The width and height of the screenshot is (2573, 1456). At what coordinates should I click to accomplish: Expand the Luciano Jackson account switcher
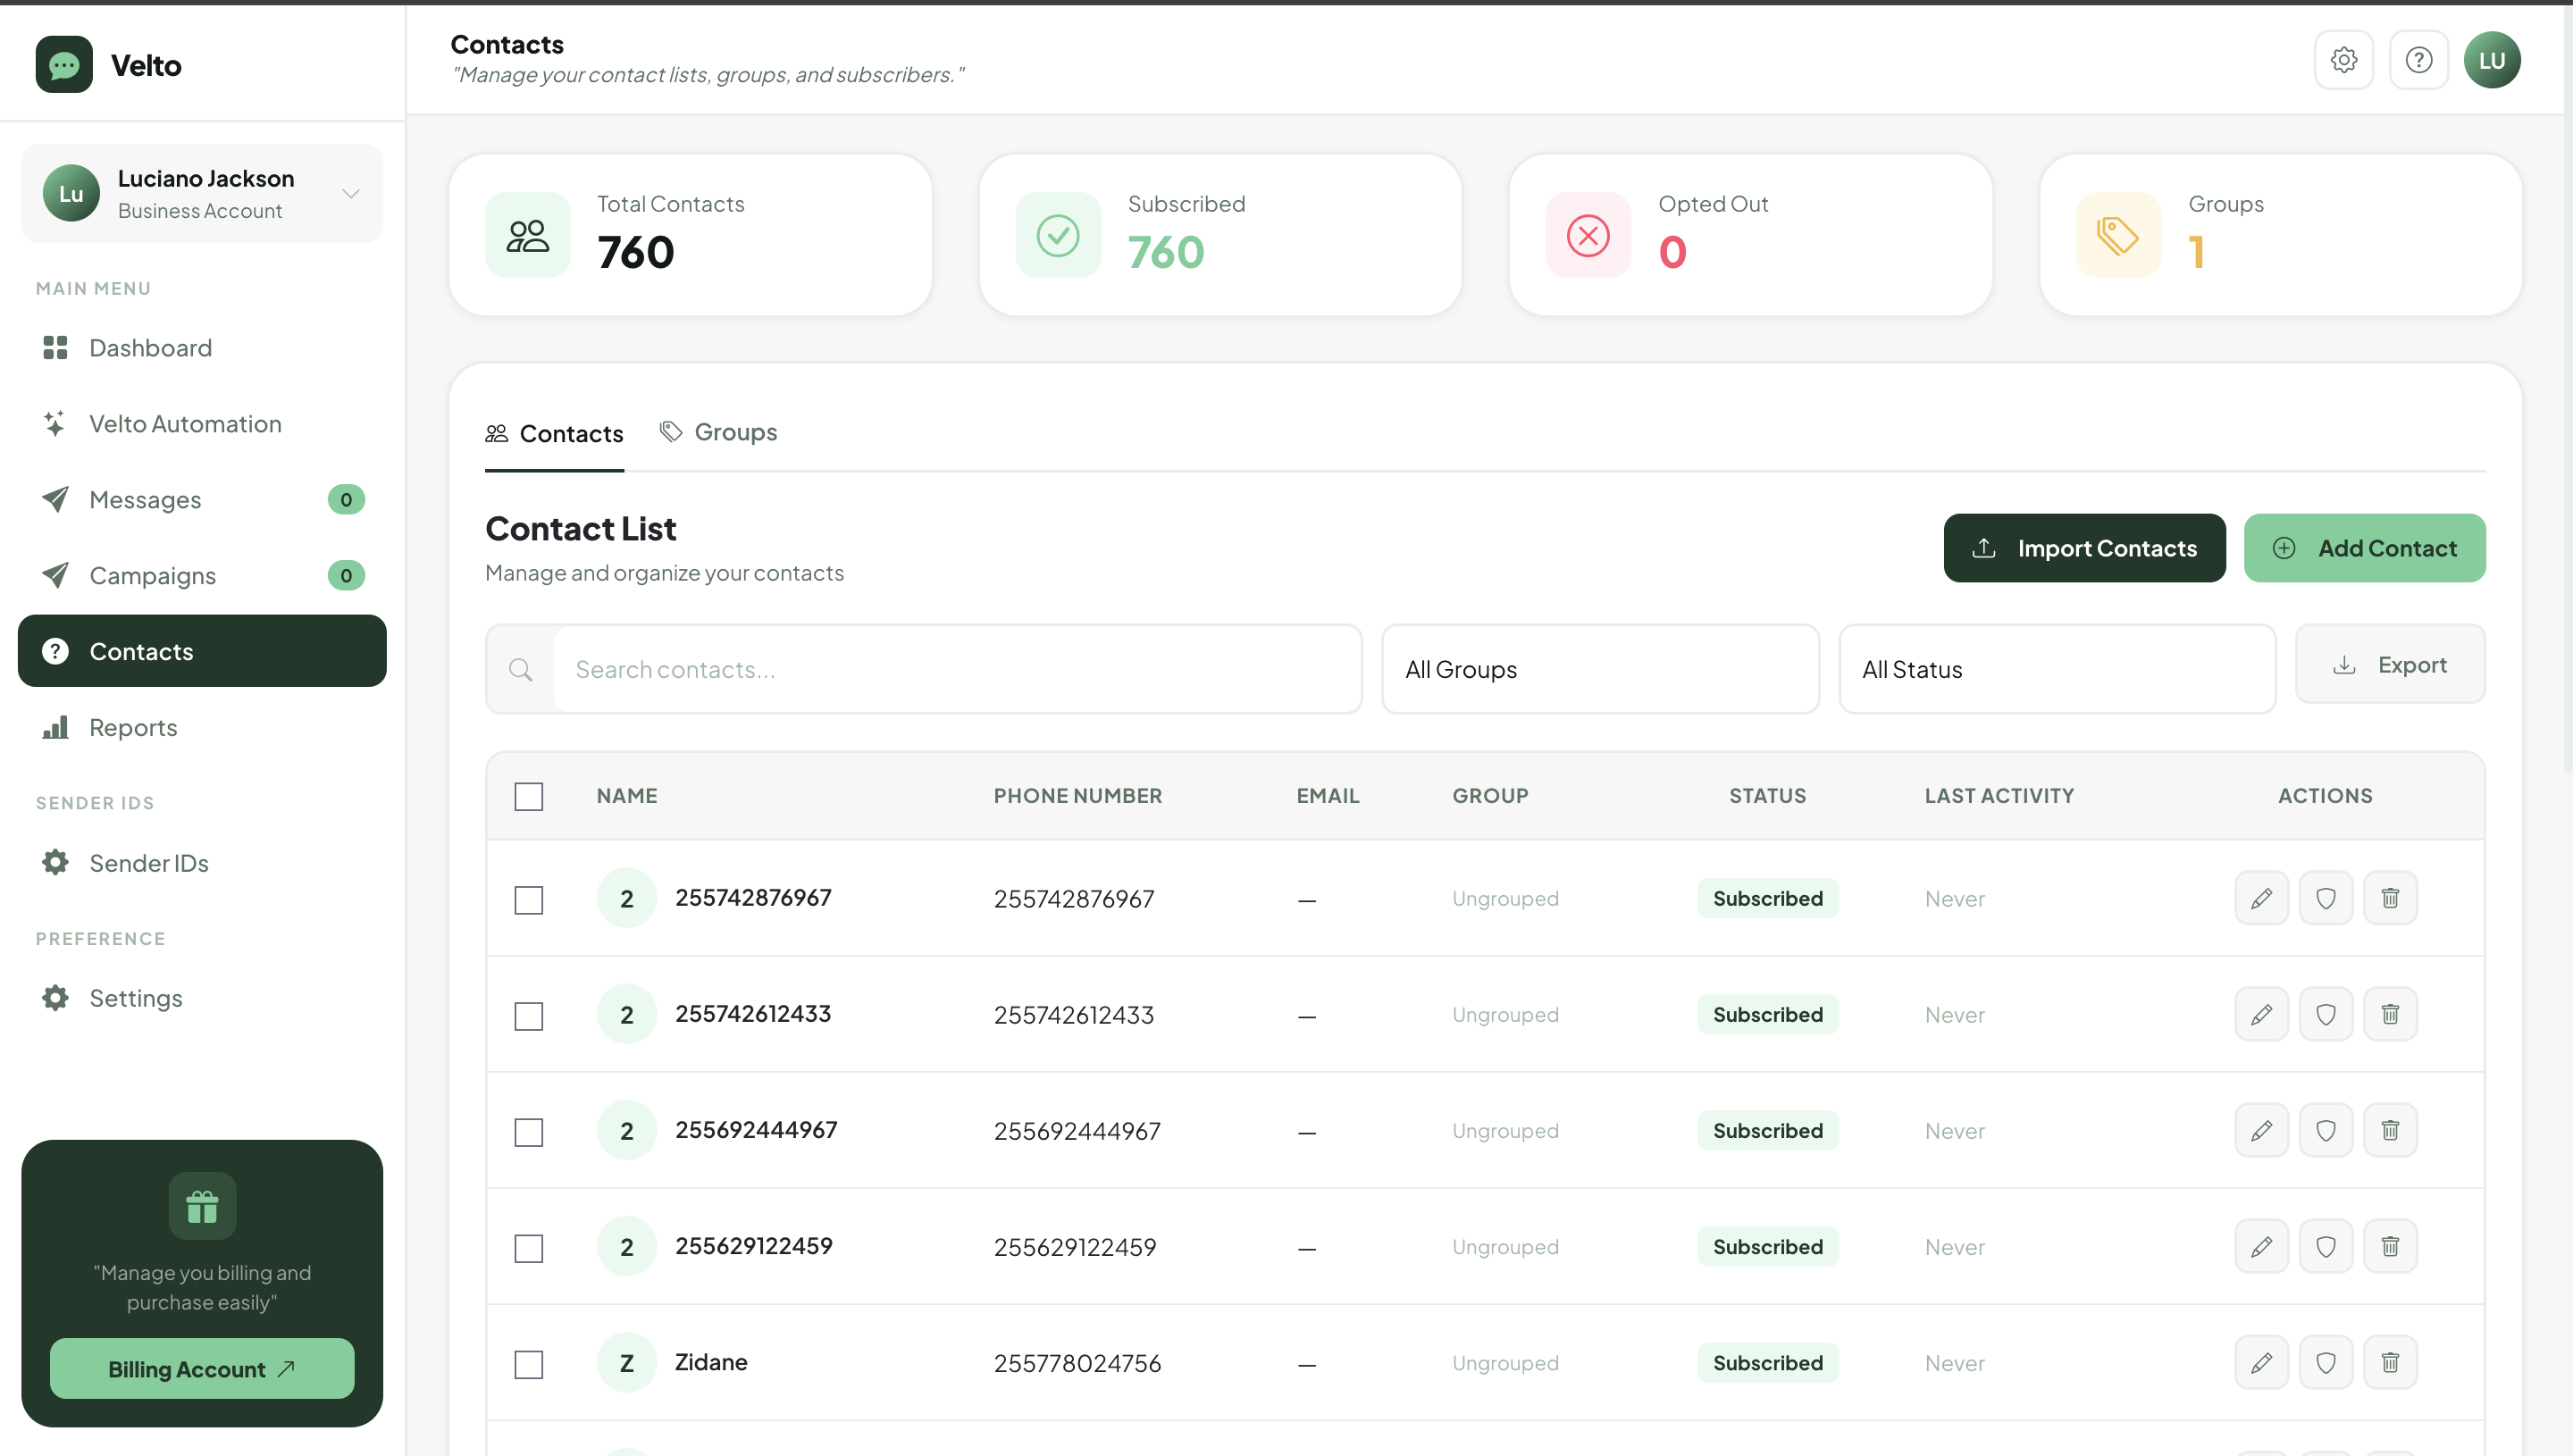point(202,193)
